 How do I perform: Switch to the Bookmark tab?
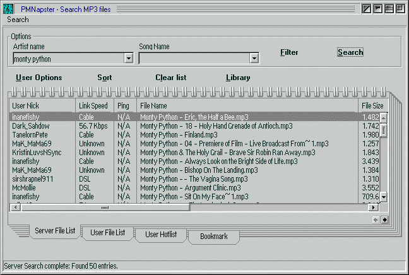click(214, 237)
